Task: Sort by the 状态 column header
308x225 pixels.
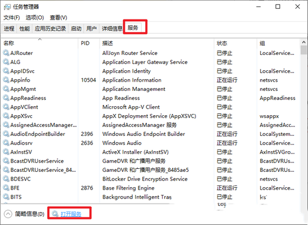Action: pyautogui.click(x=236, y=43)
